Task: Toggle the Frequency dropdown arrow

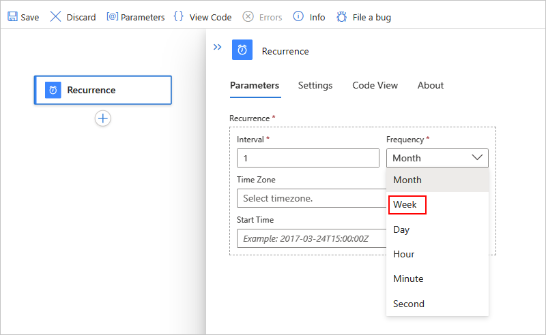Action: [x=477, y=158]
